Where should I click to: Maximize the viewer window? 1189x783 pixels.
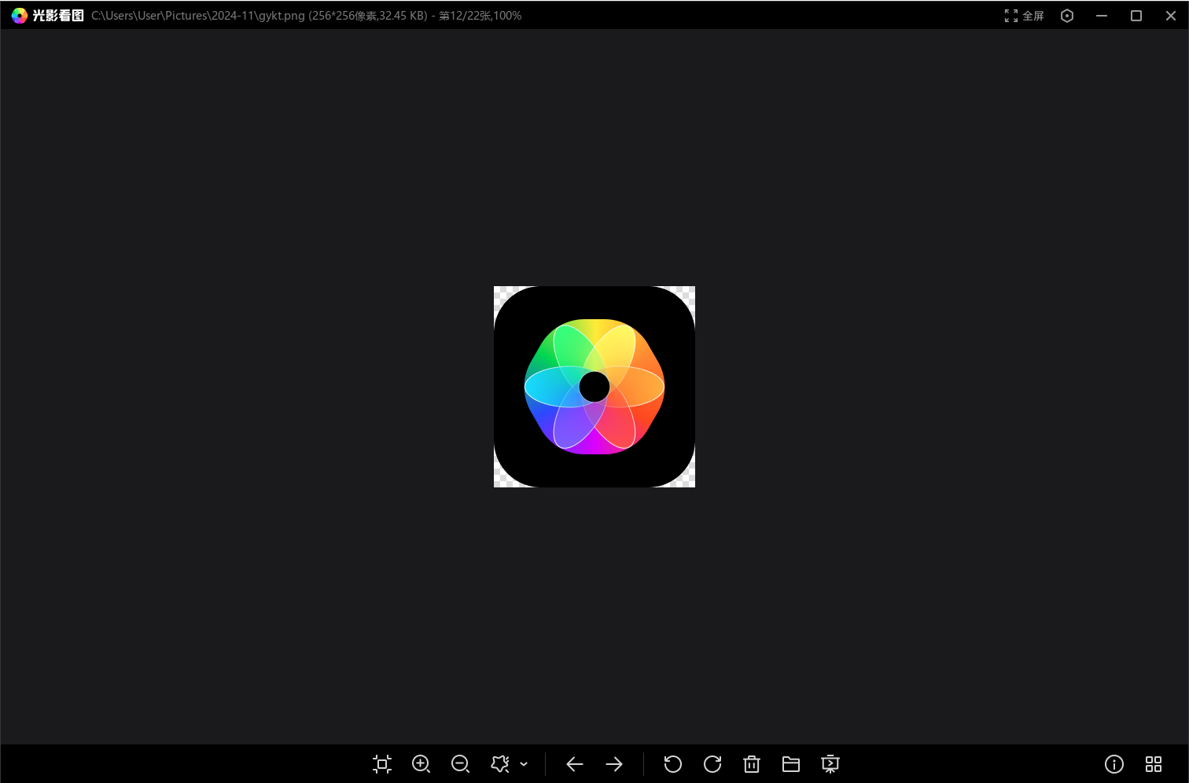click(x=1136, y=16)
